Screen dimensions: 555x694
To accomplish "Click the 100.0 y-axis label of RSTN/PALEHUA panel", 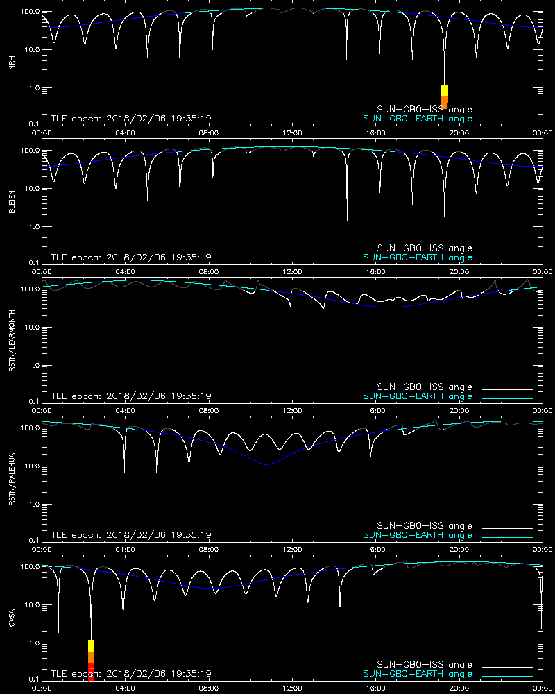I will 30,428.
